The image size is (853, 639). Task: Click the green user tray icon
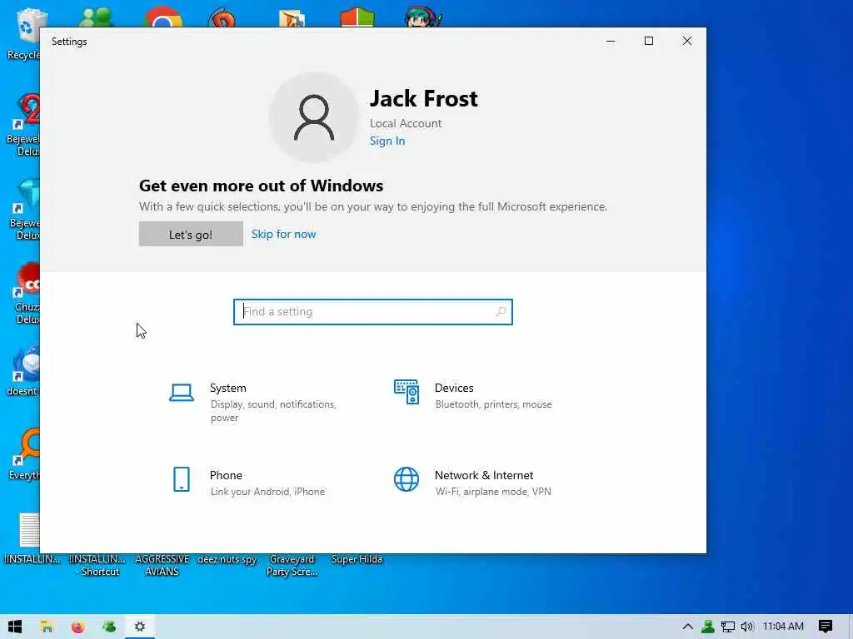click(708, 627)
